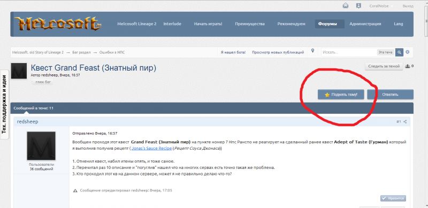
Task: Click the Я нашел бота! link
Action: (233, 52)
